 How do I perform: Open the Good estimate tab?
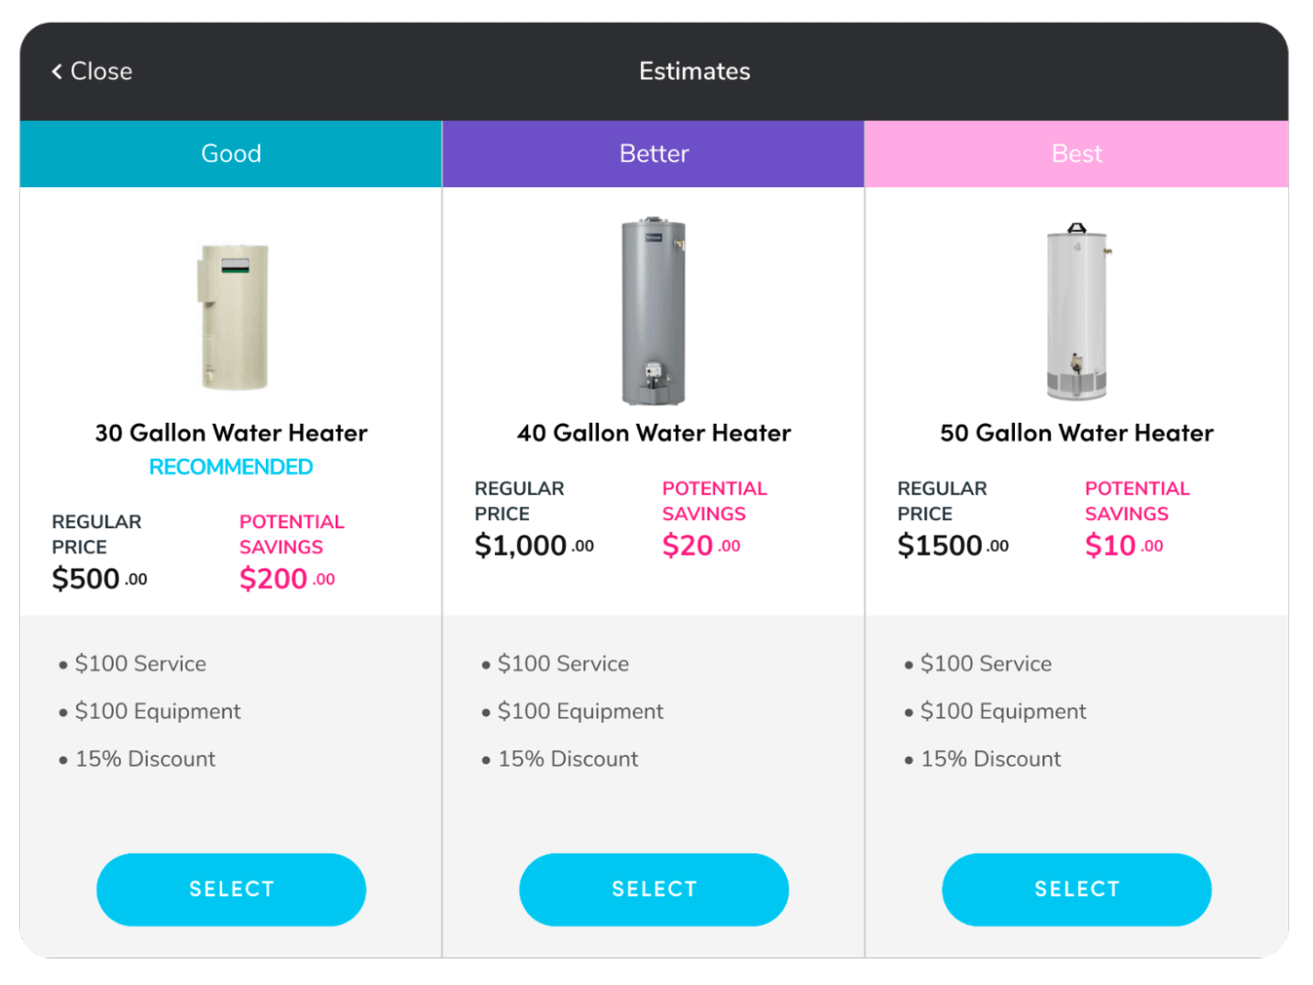point(230,153)
